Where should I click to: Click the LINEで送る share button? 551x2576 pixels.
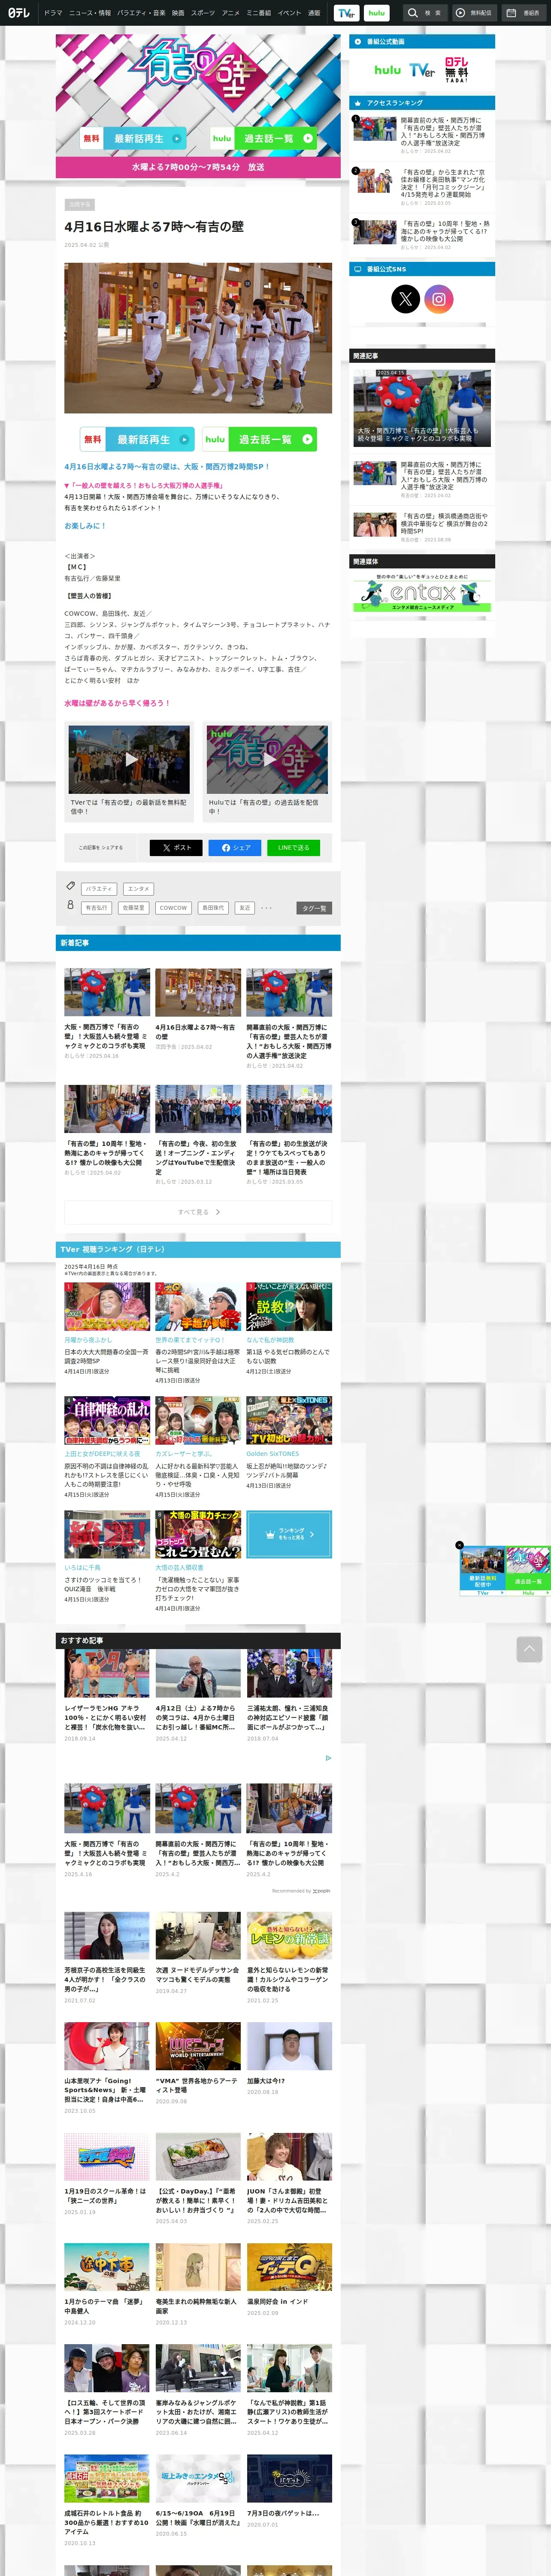[x=294, y=847]
